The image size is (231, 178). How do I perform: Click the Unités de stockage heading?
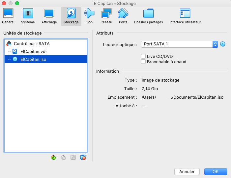(x=22, y=33)
